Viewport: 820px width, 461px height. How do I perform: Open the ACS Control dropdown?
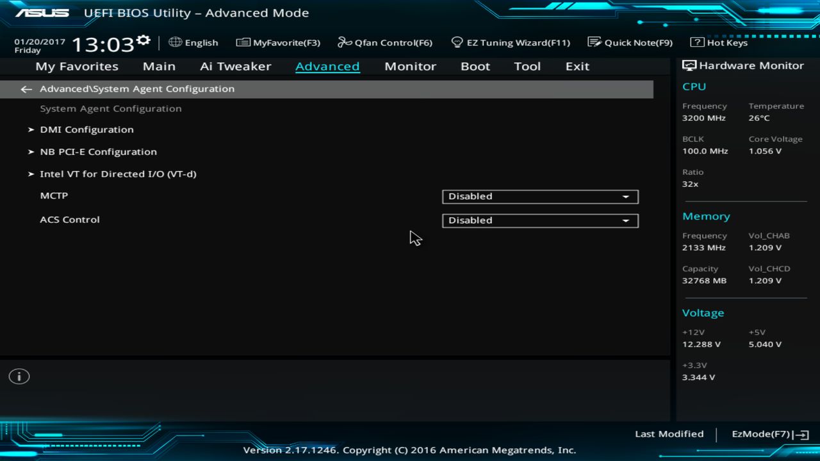[x=540, y=220]
